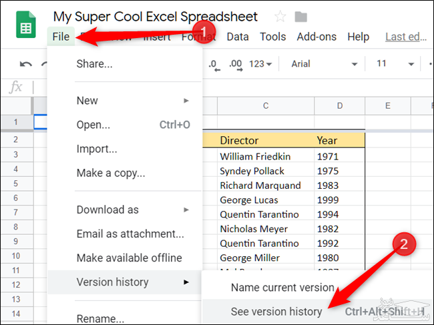Screen dimensions: 434x325
Task: Open the Tools menu
Action: click(272, 37)
